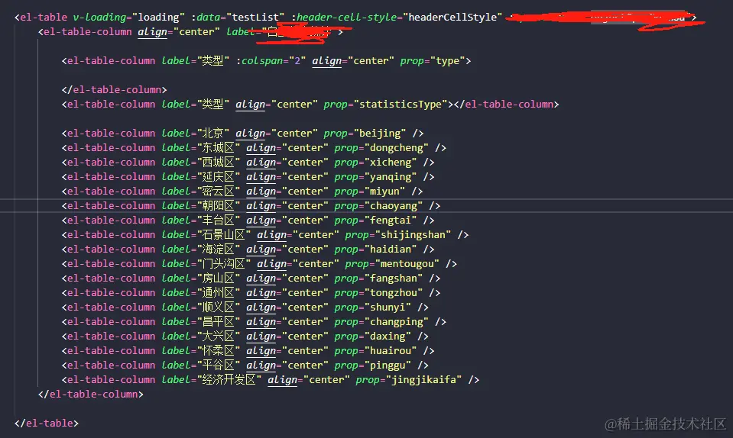Click the label "石景山区" text
Viewport: 733px width, 438px height.
(224, 234)
